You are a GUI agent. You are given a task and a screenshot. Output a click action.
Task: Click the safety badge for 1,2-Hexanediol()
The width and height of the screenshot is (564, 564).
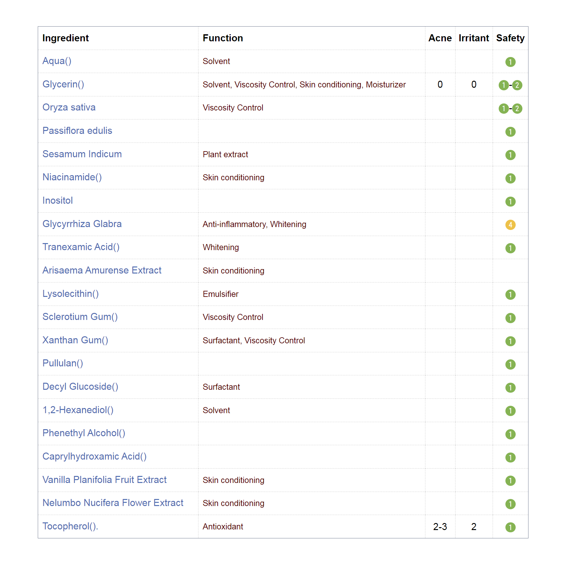[x=511, y=411]
